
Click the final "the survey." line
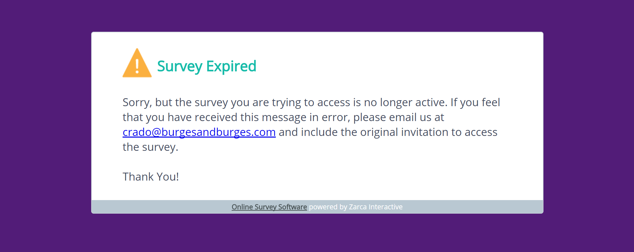(150, 147)
